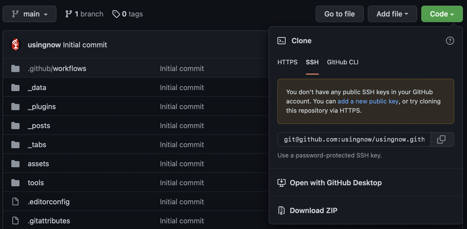Open the assets folder
This screenshot has width=467, height=229.
click(38, 164)
